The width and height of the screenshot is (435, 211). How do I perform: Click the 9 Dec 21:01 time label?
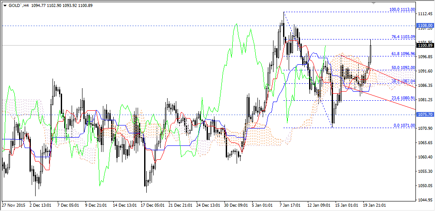coord(96,205)
